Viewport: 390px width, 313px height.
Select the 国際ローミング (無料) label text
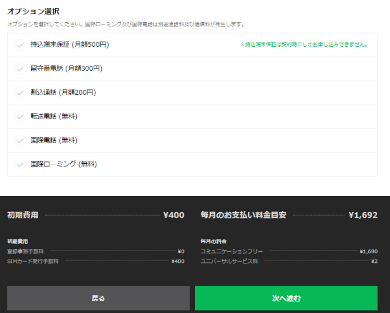click(64, 164)
